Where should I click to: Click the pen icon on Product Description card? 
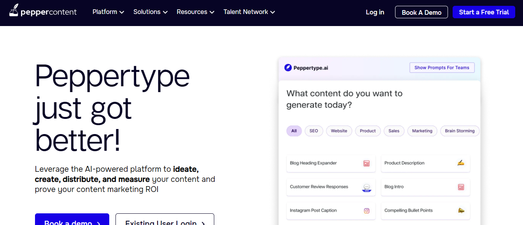tap(460, 163)
